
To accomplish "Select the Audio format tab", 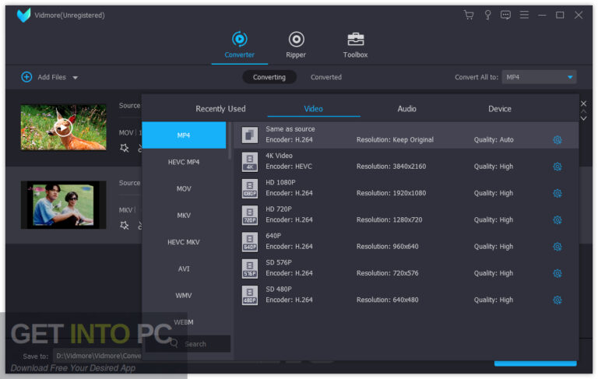I will 406,109.
